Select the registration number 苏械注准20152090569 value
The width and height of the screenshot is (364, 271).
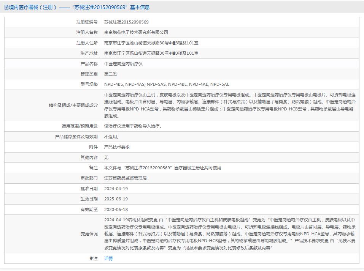click(126, 22)
